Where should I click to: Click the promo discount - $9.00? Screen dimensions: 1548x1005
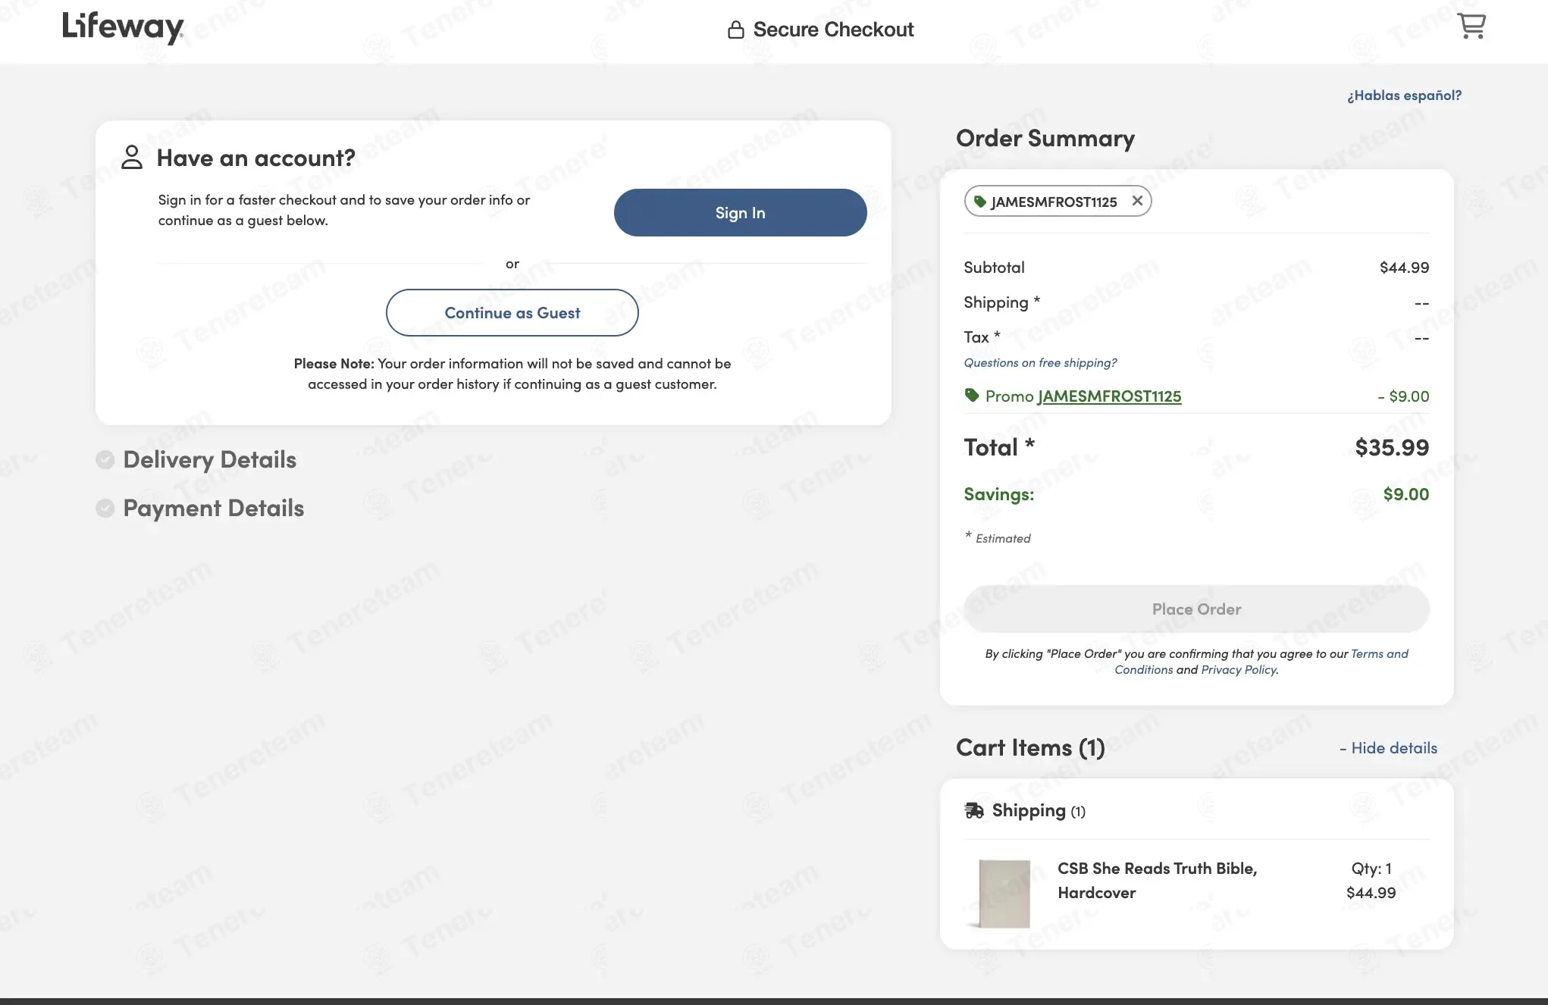(x=1403, y=396)
